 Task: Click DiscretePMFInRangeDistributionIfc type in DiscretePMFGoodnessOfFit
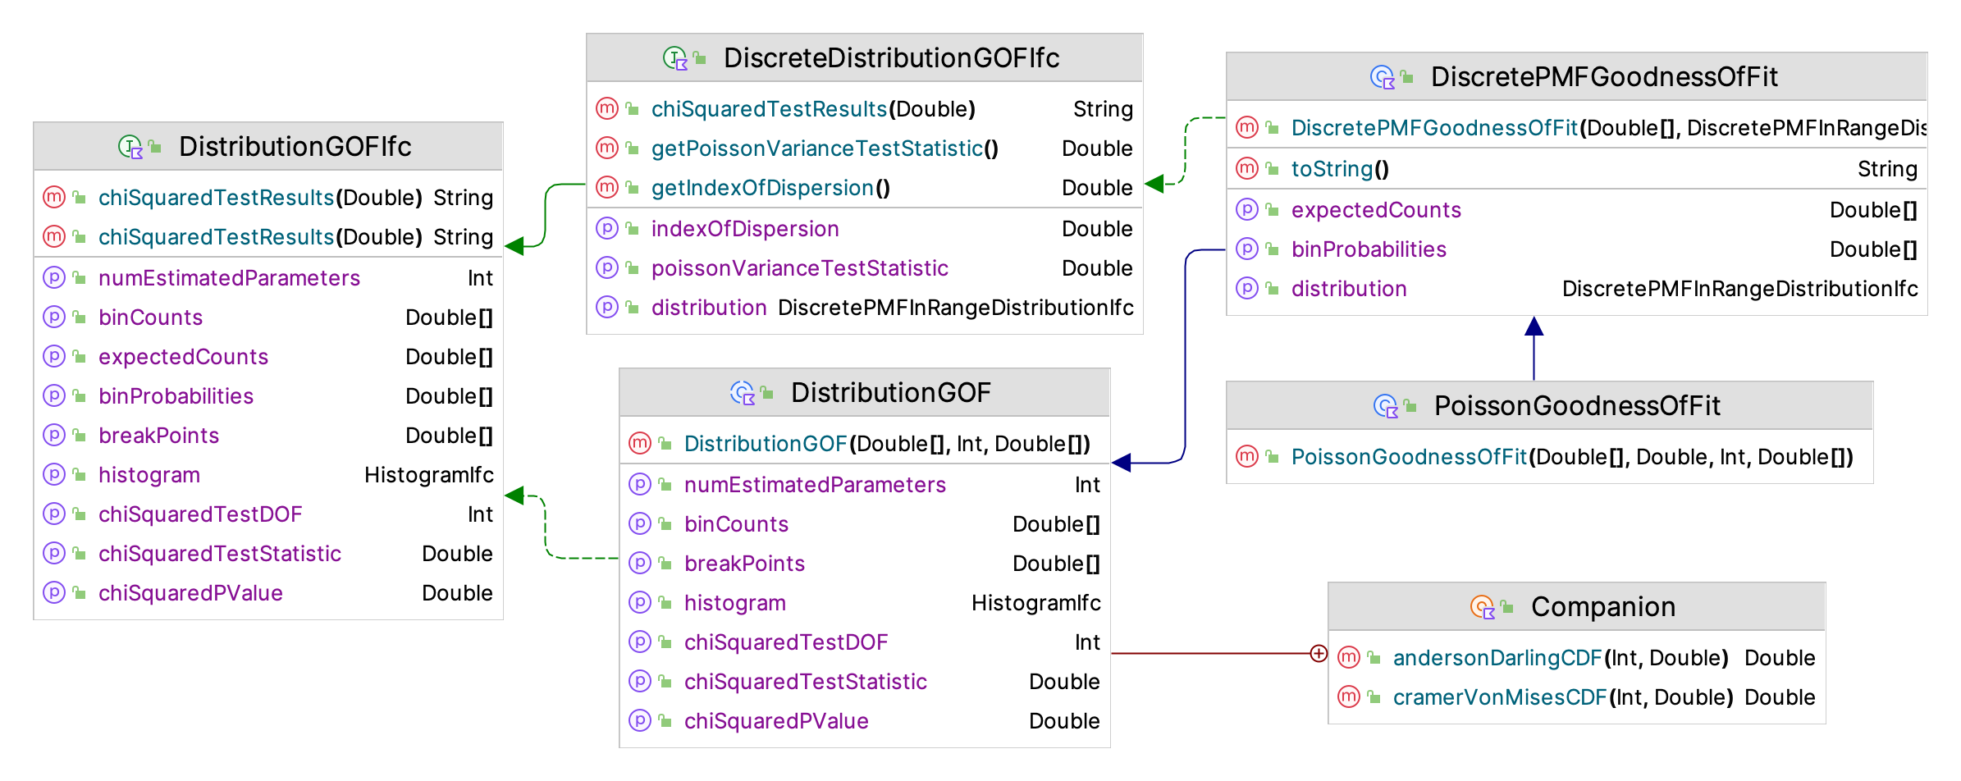pyautogui.click(x=1739, y=289)
